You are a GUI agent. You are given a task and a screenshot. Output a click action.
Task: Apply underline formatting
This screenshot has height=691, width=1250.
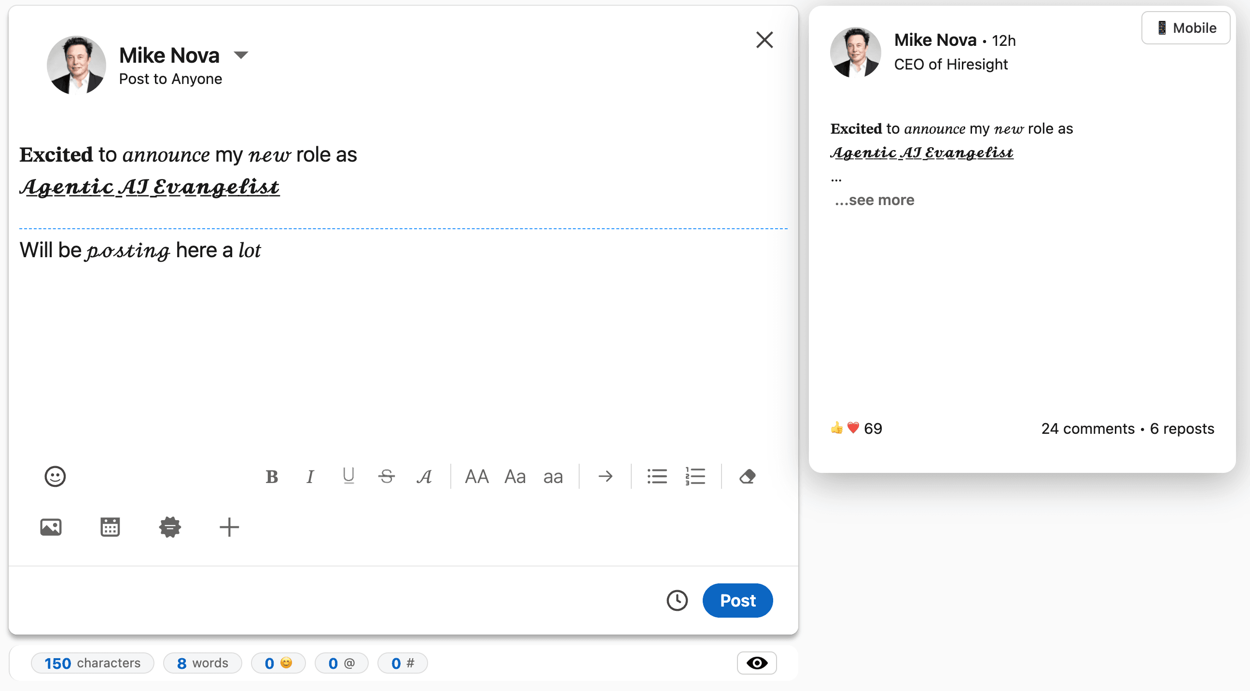point(348,476)
